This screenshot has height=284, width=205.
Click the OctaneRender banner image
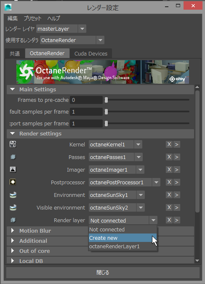point(103,72)
